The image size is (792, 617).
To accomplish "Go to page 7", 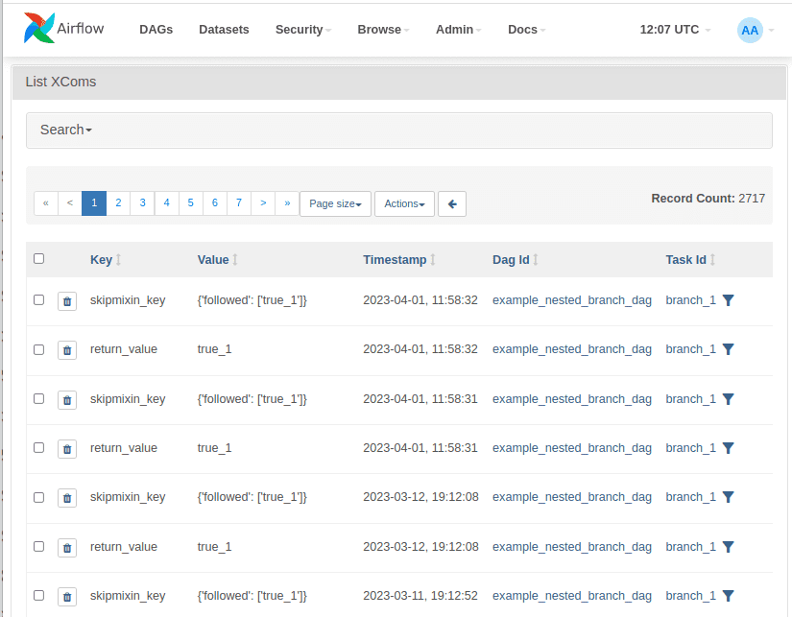I will point(239,203).
